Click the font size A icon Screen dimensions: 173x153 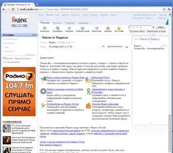(103, 46)
